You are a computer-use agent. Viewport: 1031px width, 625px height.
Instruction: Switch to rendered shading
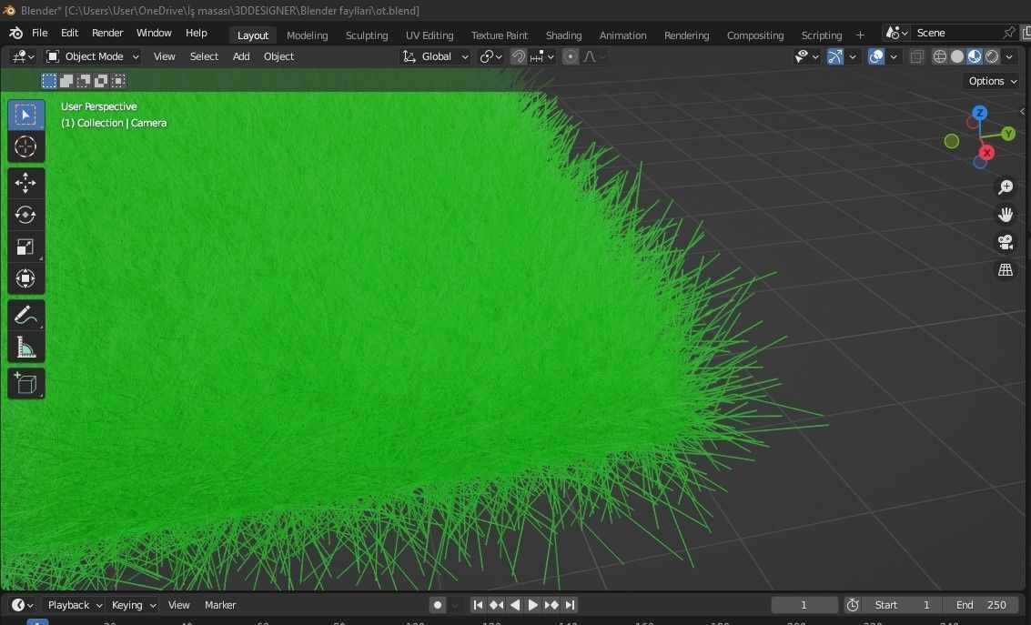pos(992,56)
